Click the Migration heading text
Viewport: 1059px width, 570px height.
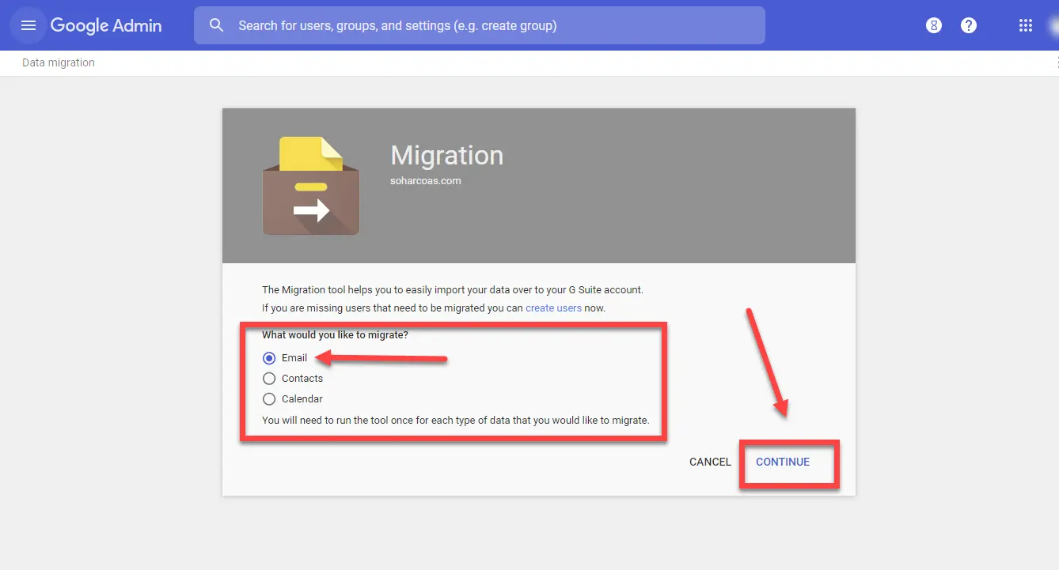click(447, 155)
